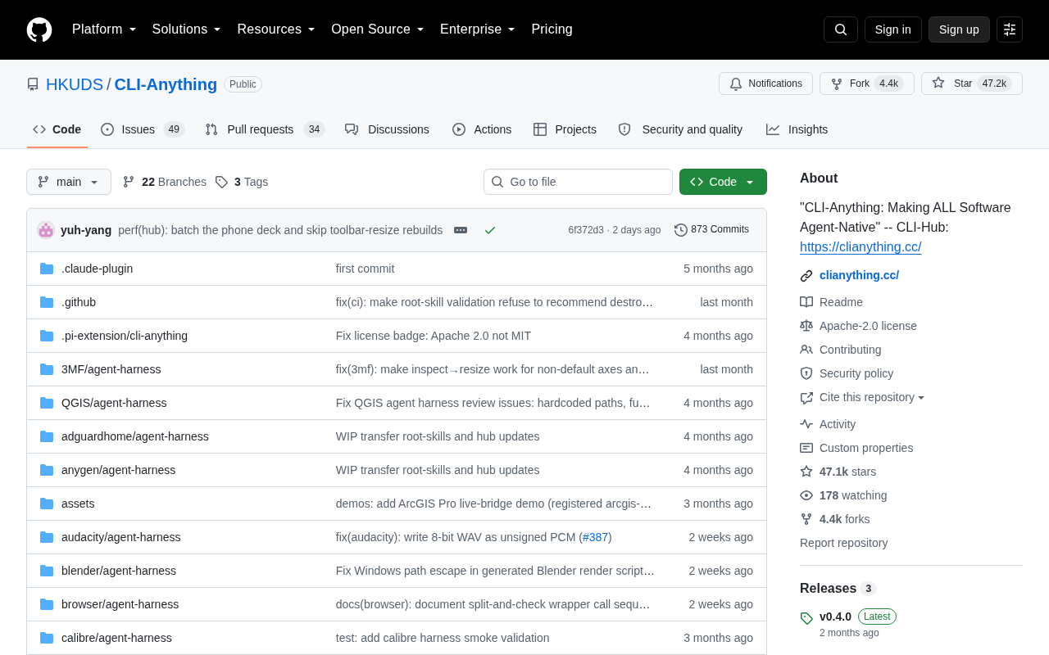Open the Insights tab
This screenshot has width=1049, height=655.
pyautogui.click(x=797, y=129)
